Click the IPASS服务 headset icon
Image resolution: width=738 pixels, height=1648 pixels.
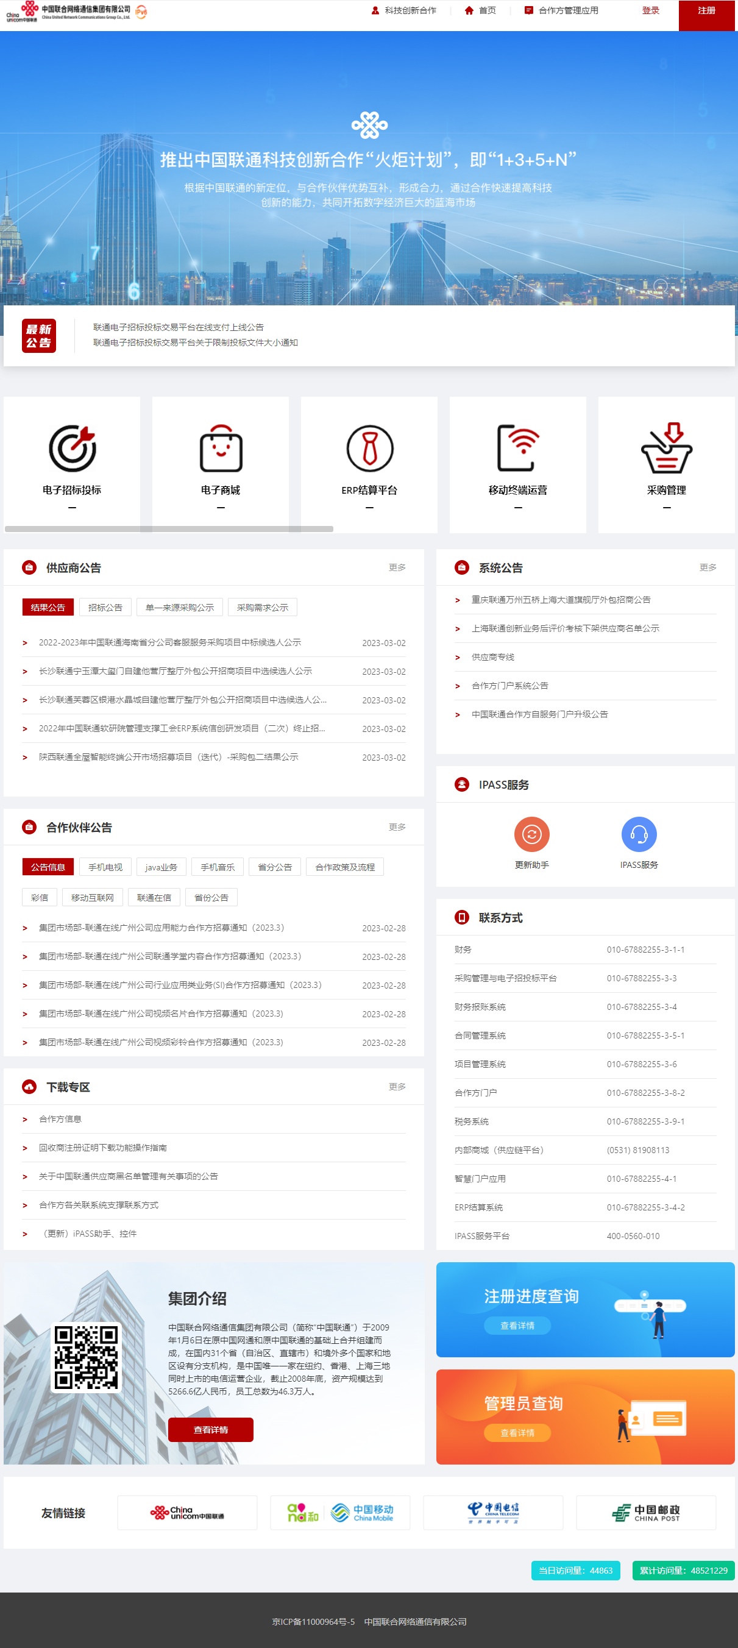point(639,834)
